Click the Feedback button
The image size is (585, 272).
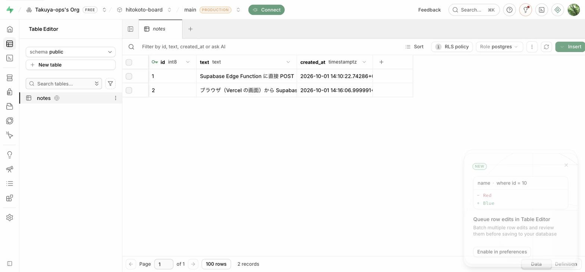pos(430,10)
